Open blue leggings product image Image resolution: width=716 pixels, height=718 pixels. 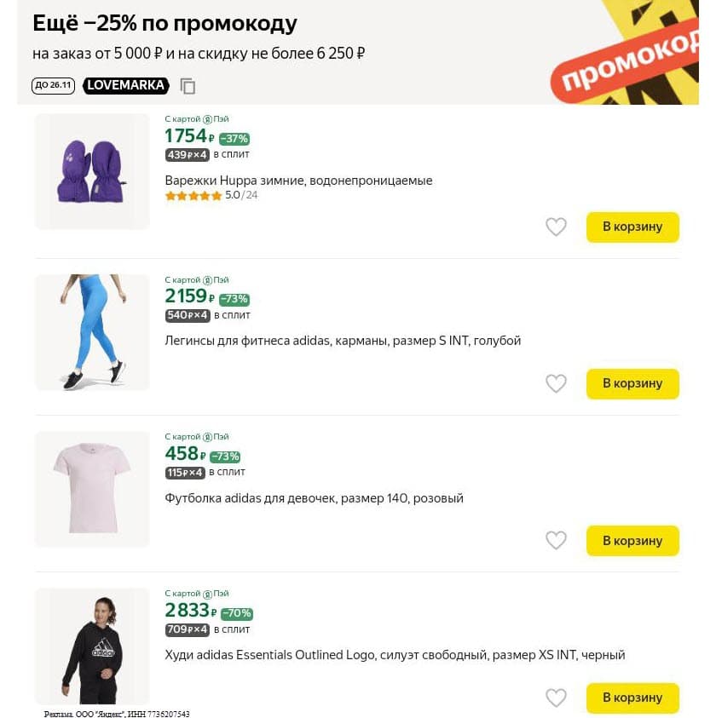pyautogui.click(x=92, y=332)
